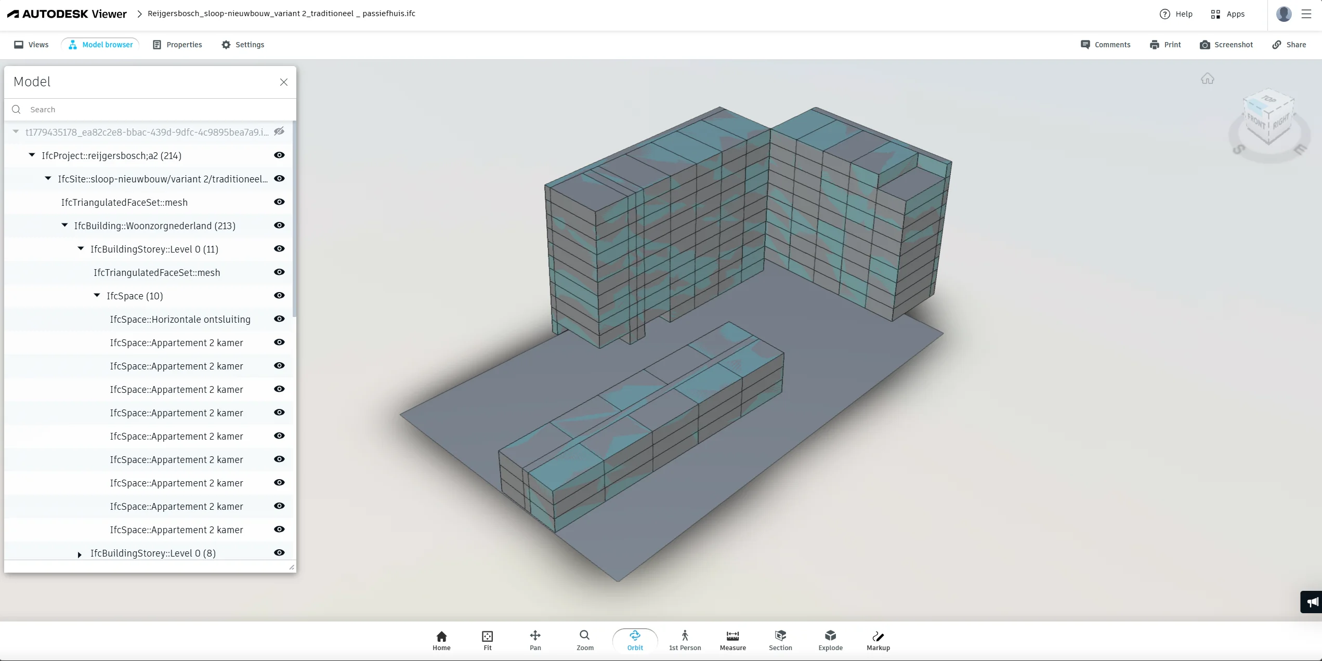The height and width of the screenshot is (661, 1322).
Task: Click the Home tool in bottom toolbar
Action: pos(441,640)
